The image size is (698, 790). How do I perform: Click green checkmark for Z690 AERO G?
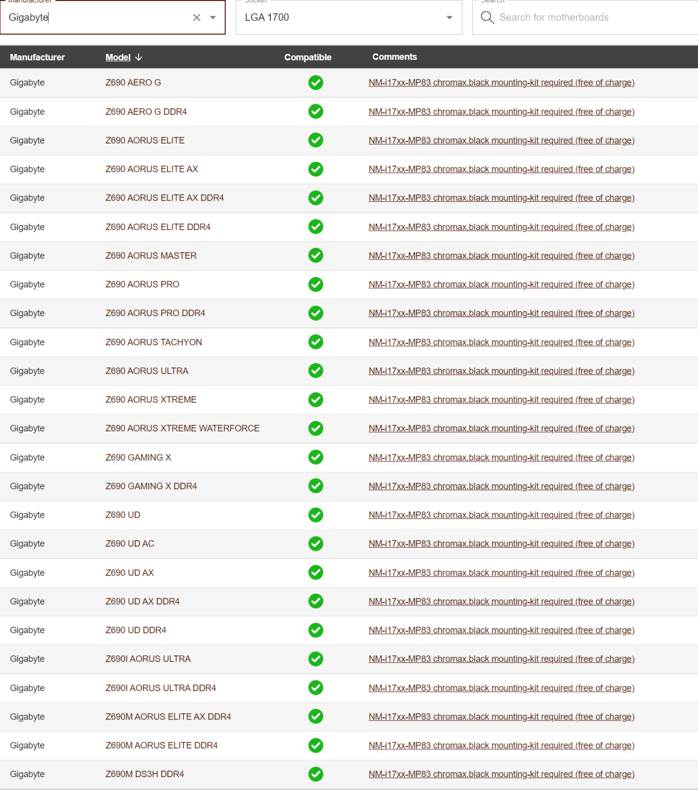pos(316,83)
